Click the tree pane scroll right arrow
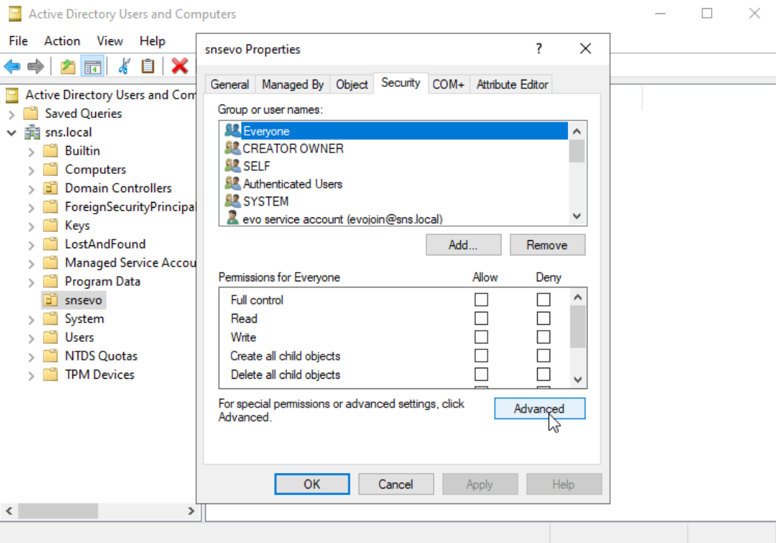 tap(191, 511)
